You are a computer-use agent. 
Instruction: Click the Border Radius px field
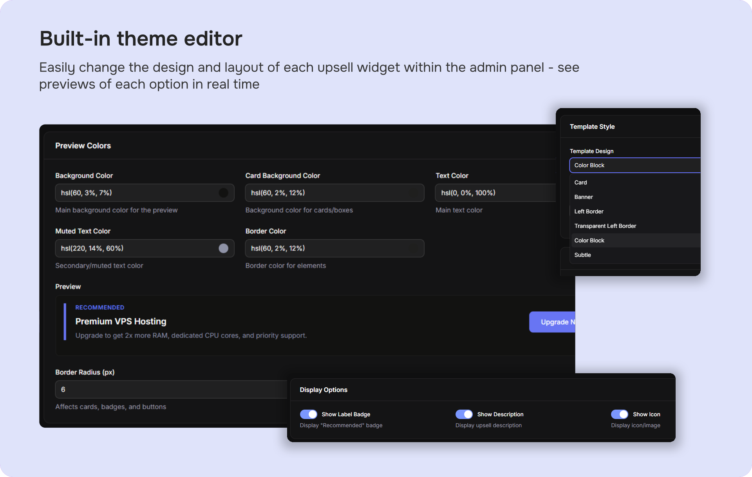tap(171, 389)
